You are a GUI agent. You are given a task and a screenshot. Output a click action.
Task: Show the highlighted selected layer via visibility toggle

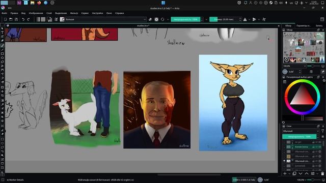pos(284,147)
